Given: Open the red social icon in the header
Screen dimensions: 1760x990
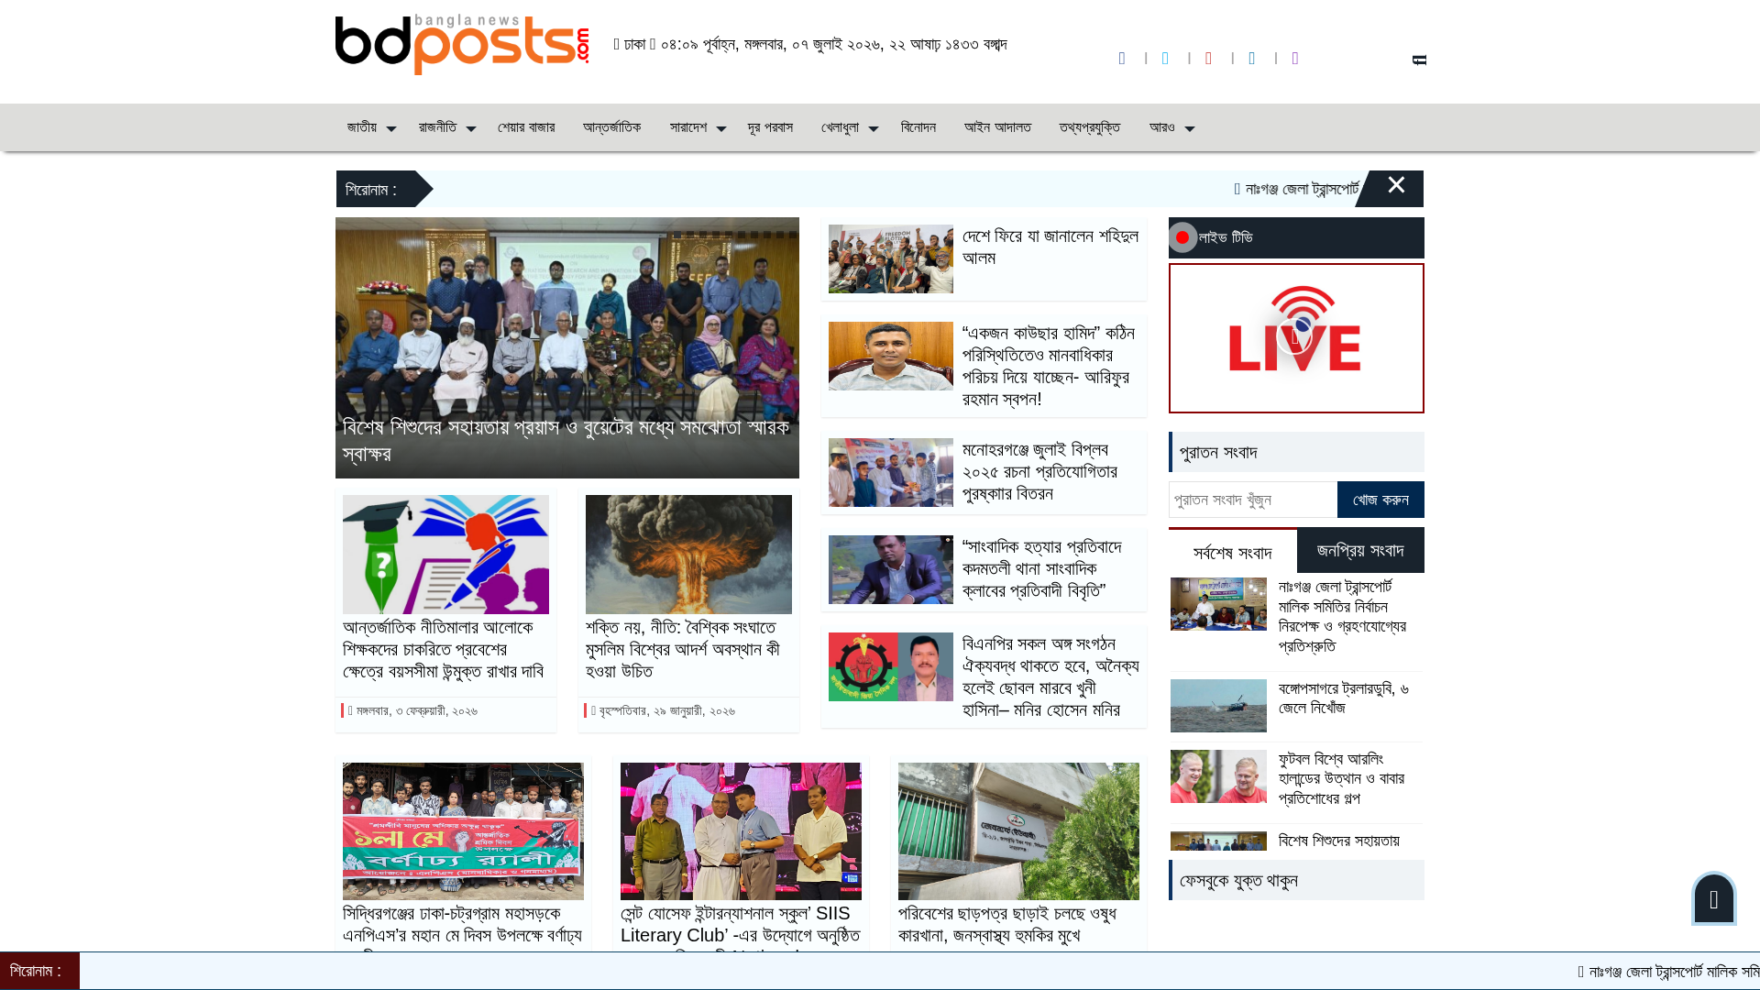Looking at the screenshot, I should click(x=1208, y=59).
